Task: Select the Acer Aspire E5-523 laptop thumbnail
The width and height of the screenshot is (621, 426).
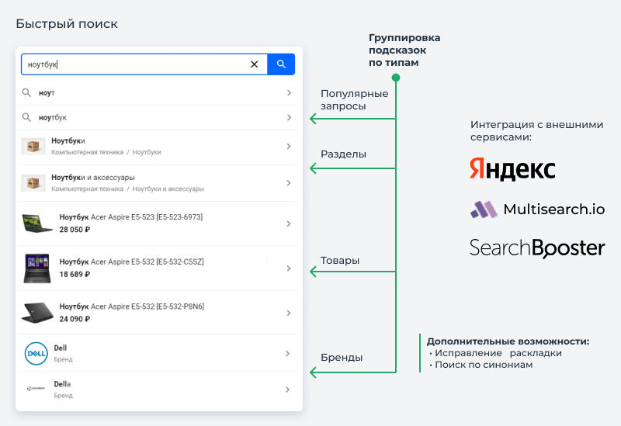Action: (x=36, y=223)
